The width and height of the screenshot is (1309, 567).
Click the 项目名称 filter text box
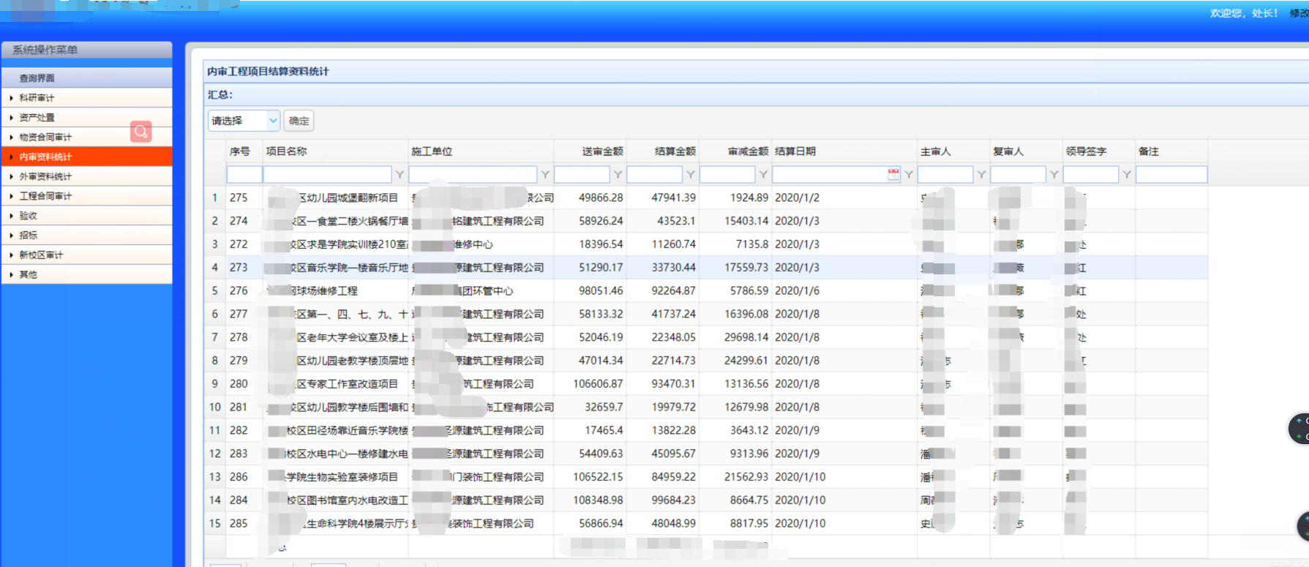[327, 174]
